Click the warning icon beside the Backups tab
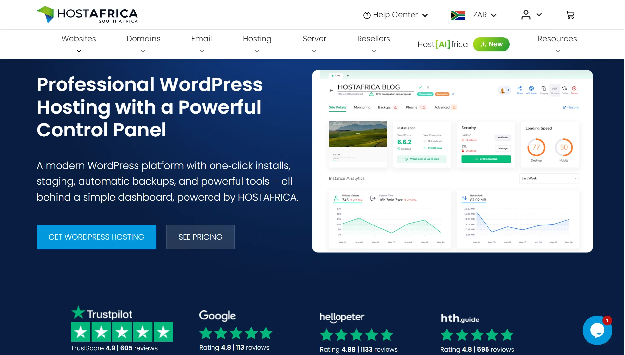The height and width of the screenshot is (355, 625). (395, 108)
